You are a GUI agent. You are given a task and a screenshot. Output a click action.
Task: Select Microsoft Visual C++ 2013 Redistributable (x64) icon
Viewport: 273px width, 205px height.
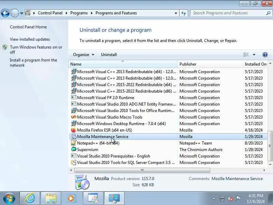click(x=74, y=72)
